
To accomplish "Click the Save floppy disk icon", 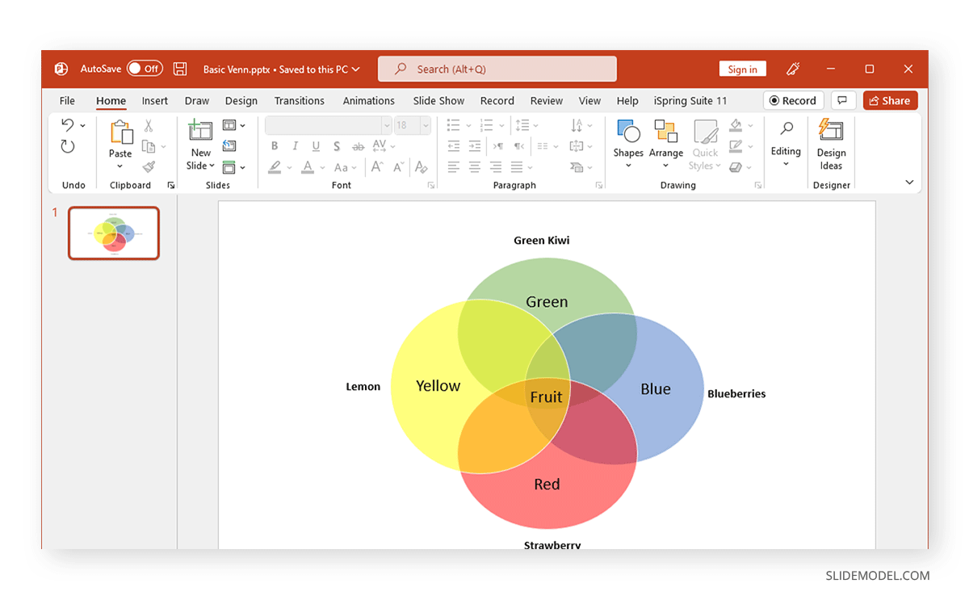I will coord(181,69).
